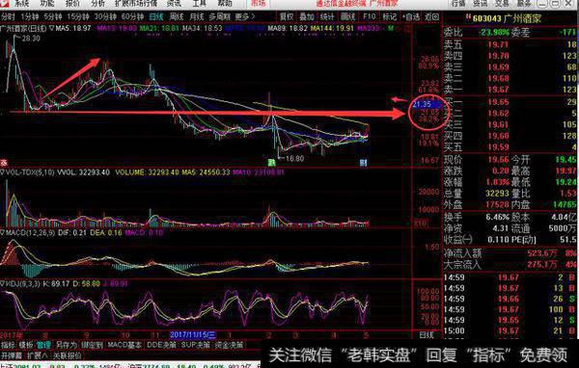The width and height of the screenshot is (579, 368).
Task: Expand the MACD(12,26,9) indicator triangle
Action: 2,233
